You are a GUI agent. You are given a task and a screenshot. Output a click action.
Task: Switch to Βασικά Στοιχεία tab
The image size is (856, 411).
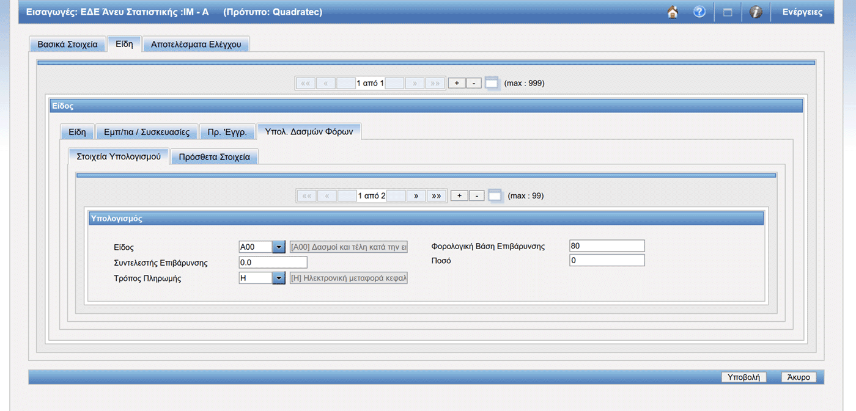tap(67, 45)
